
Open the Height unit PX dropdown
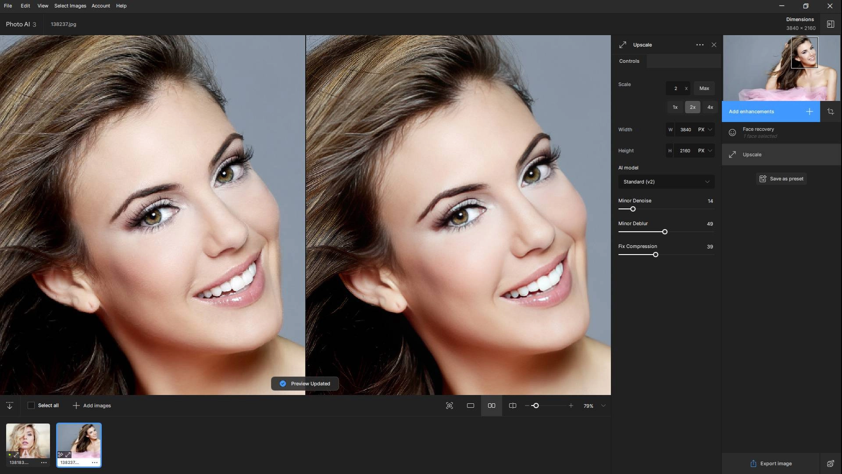705,151
